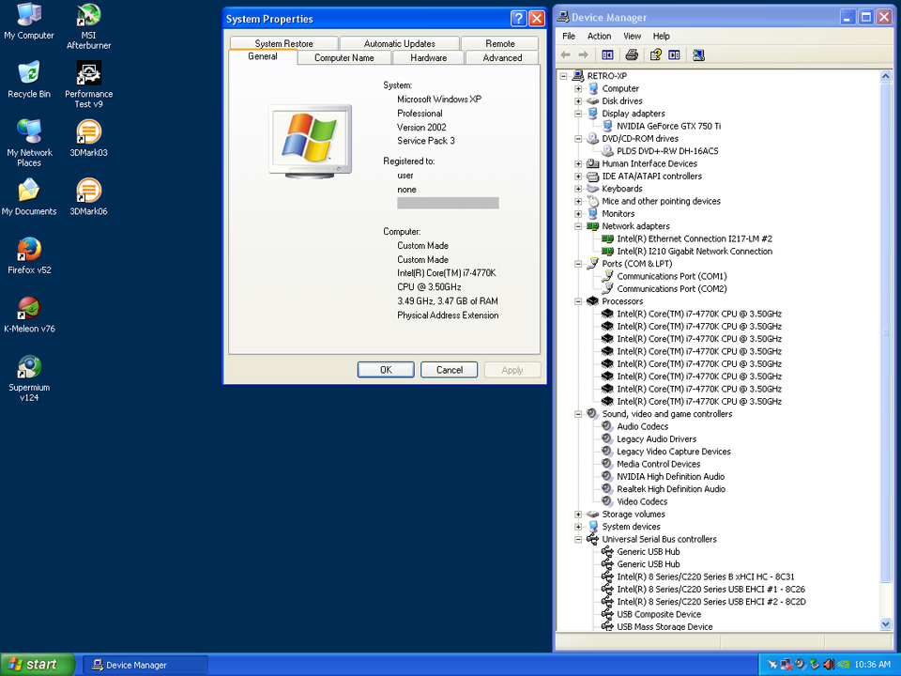The image size is (901, 676).
Task: Expand the Disk drives category
Action: (579, 101)
